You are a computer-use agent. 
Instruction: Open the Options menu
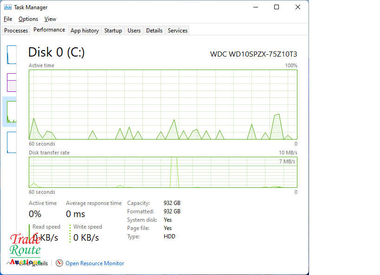point(28,19)
